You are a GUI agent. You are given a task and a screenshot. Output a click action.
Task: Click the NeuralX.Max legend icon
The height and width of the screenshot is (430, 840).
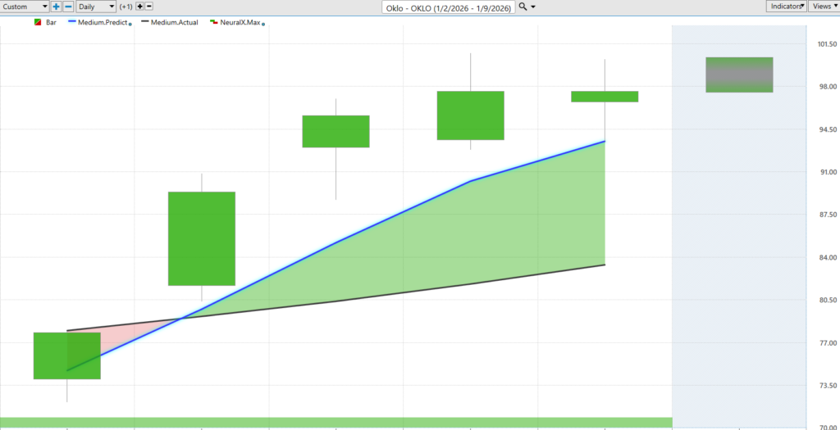(214, 22)
